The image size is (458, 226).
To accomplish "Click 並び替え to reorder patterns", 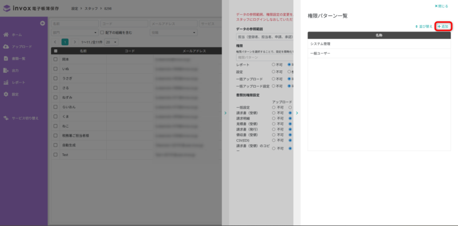I will tap(424, 26).
